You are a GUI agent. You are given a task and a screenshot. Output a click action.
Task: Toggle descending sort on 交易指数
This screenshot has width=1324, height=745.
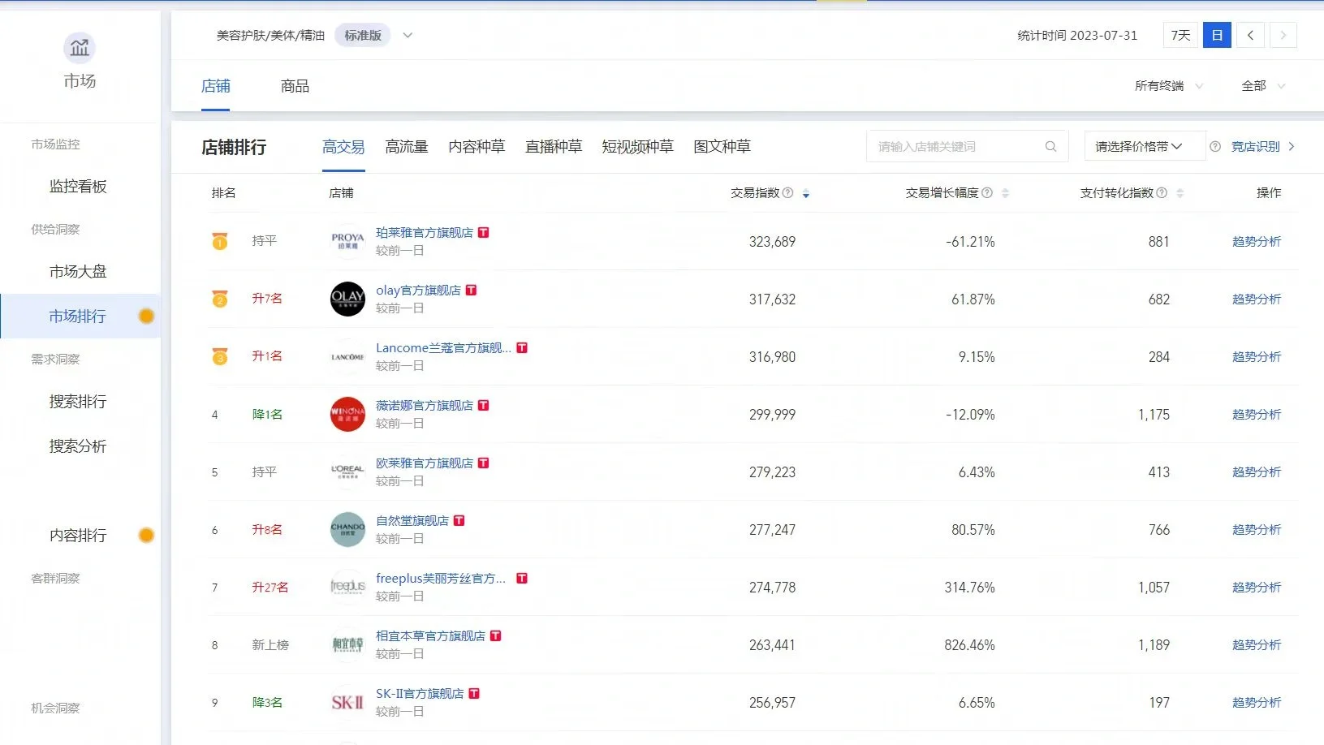(806, 195)
